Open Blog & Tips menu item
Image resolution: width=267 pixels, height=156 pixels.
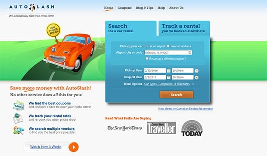pos(145,8)
